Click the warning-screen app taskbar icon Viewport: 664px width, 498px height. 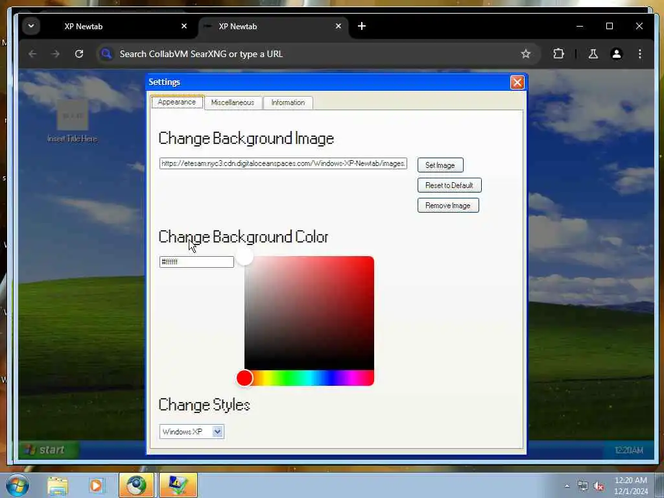click(178, 485)
